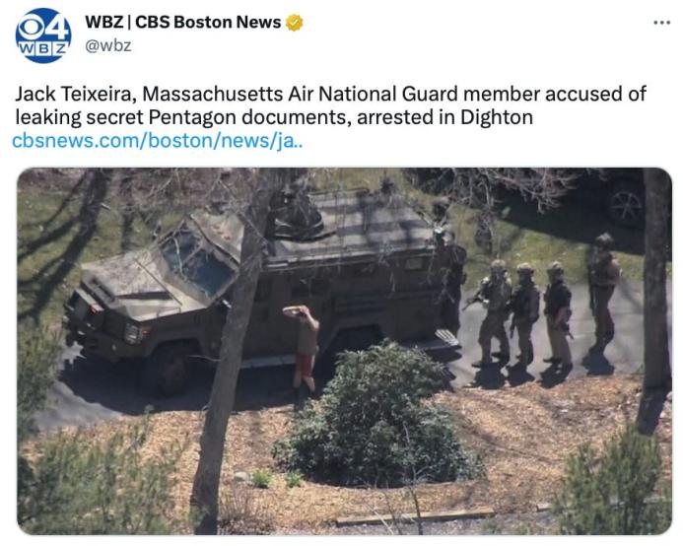Click the tweet text starting with Jack Teixeira
The image size is (683, 546).
click(x=330, y=105)
